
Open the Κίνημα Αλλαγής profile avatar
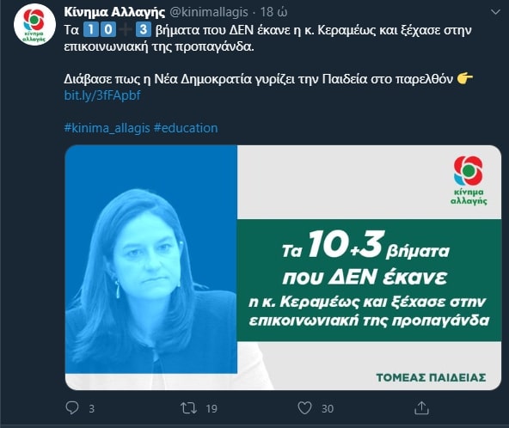[x=34, y=25]
